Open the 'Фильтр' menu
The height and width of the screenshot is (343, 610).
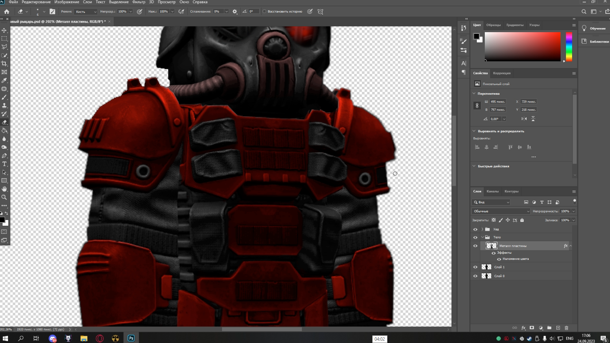(x=139, y=2)
